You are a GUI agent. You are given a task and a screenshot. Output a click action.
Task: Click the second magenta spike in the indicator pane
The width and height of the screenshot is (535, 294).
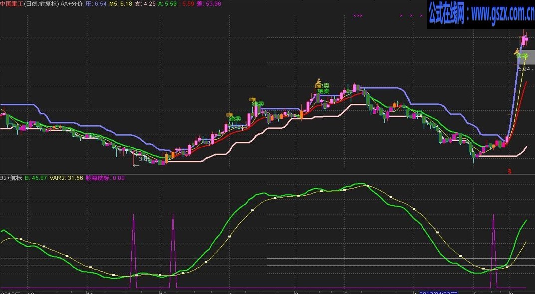point(173,252)
